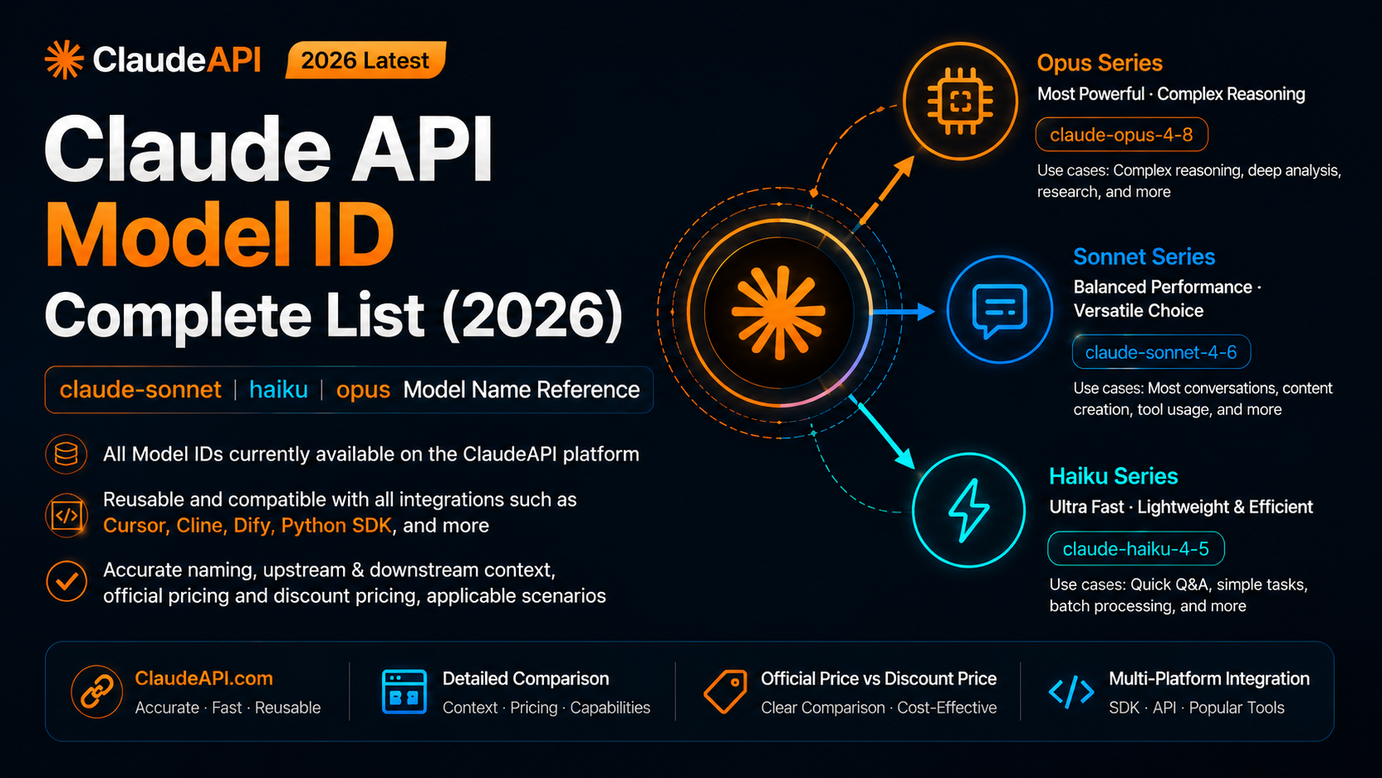Click the chain link icon near ClaudeAPI.com
The height and width of the screenshot is (778, 1382).
pos(97,692)
